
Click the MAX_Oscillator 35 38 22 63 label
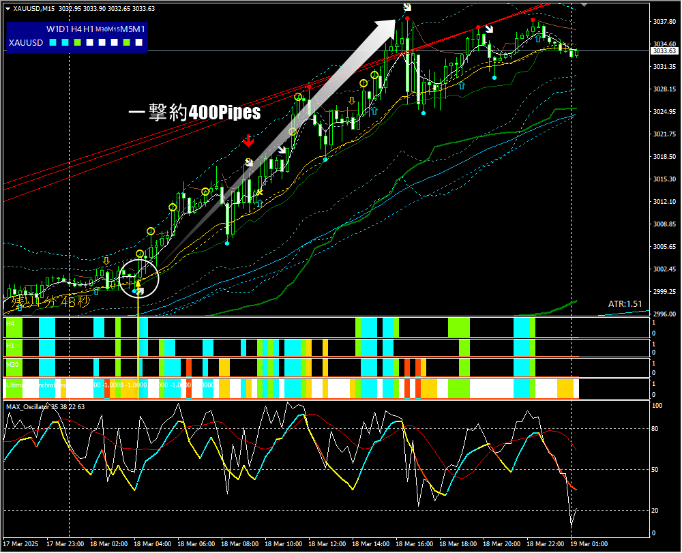point(45,407)
